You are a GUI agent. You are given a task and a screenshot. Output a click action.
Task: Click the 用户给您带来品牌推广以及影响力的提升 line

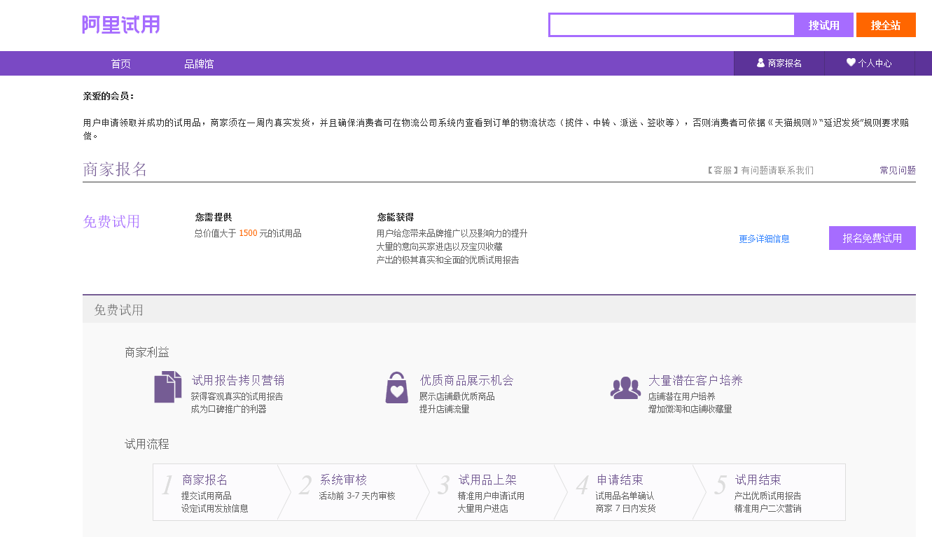(452, 233)
